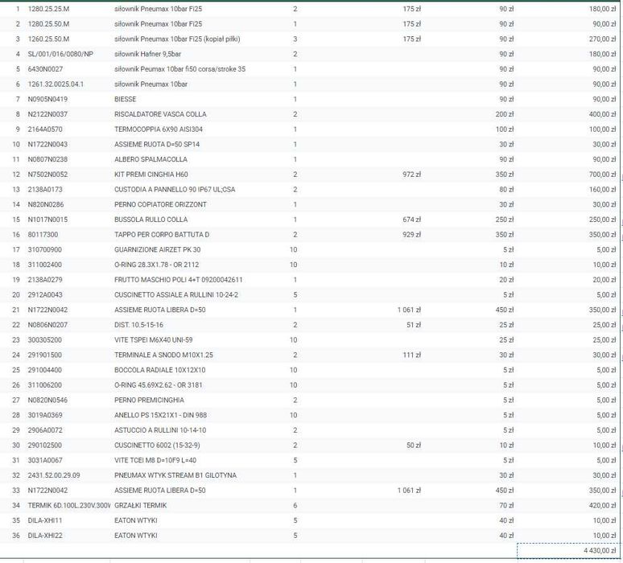Select KIT PREMI CINGHIA H60 cell
Screen dimensions: 623x563
click(x=151, y=175)
